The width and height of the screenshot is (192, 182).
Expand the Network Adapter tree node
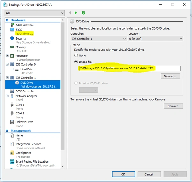(7, 96)
